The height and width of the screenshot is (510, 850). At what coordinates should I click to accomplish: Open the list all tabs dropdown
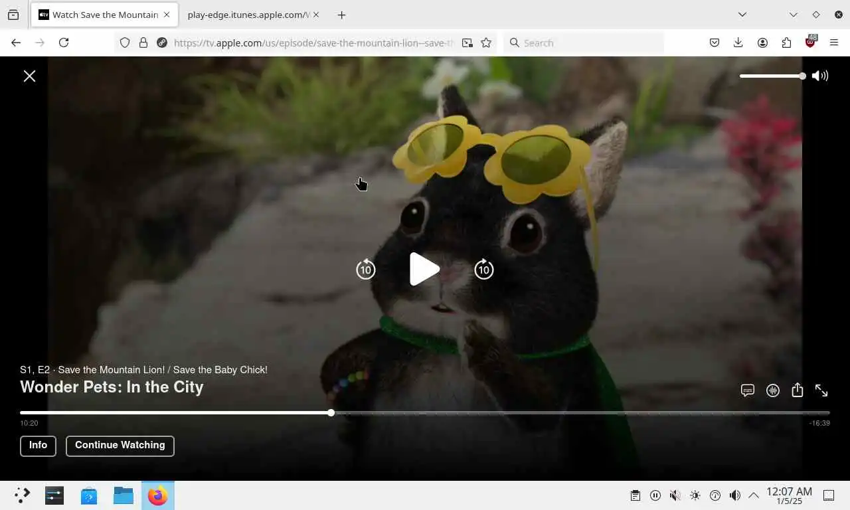point(742,15)
